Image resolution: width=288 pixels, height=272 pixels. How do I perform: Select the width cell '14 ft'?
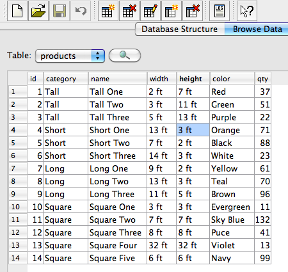click(162, 156)
